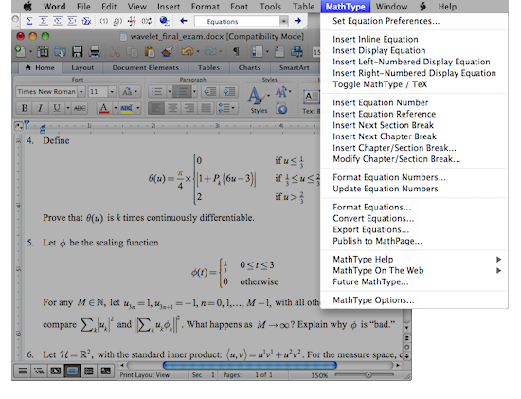521x399 pixels.
Task: Copy selection with copy icon
Action: [x=133, y=52]
